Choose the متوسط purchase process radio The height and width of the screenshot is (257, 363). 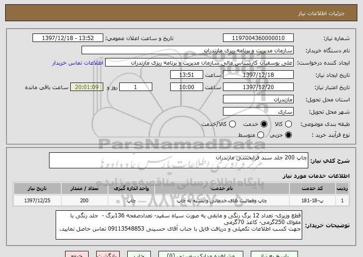[261, 135]
